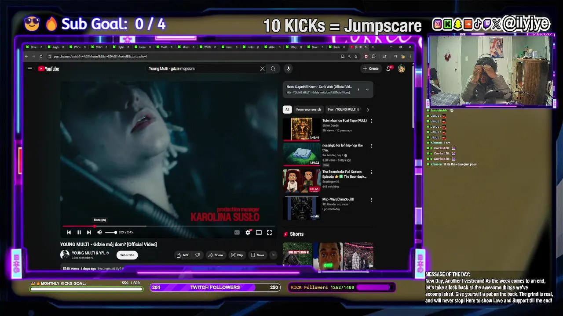Dislike the video

click(197, 255)
